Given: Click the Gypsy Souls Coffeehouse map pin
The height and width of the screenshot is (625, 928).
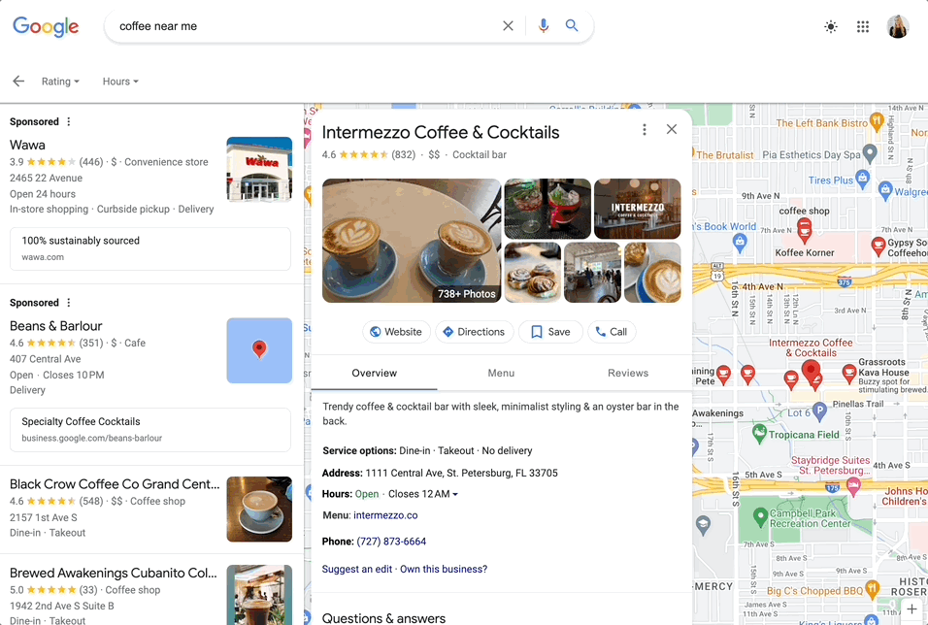Looking at the screenshot, I should point(878,247).
